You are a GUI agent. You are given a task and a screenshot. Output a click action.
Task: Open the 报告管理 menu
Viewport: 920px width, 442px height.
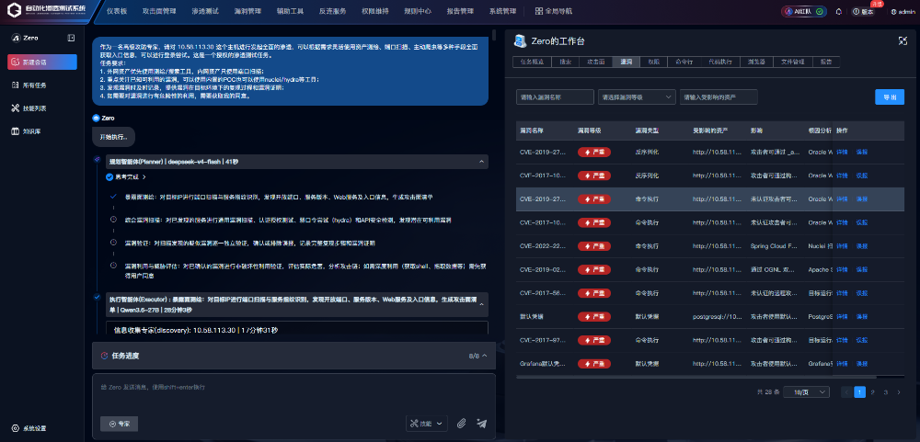click(459, 11)
